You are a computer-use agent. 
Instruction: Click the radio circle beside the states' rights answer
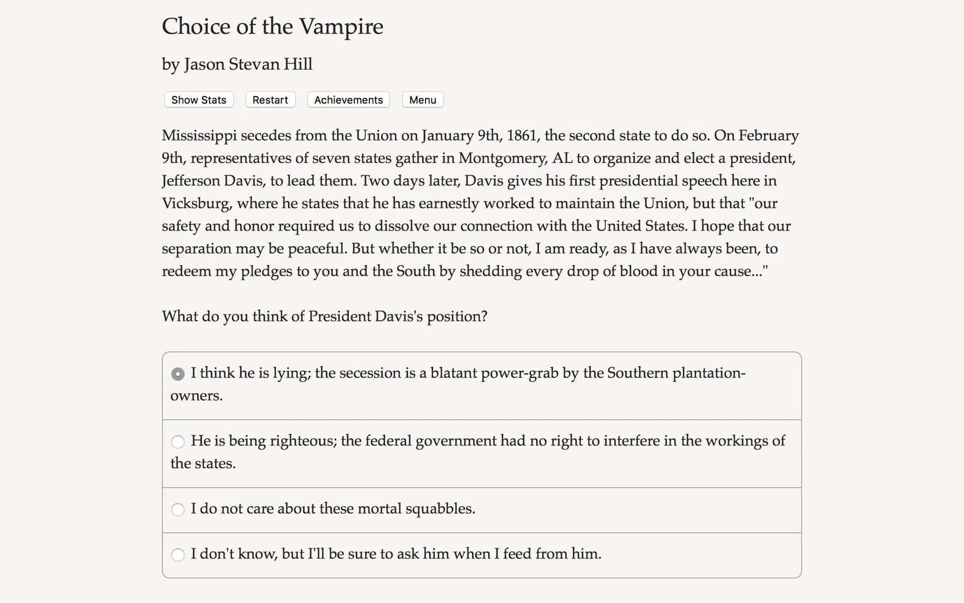point(178,442)
